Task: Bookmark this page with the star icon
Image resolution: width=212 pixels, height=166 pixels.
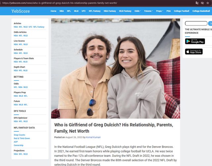Action: click(x=208, y=3)
